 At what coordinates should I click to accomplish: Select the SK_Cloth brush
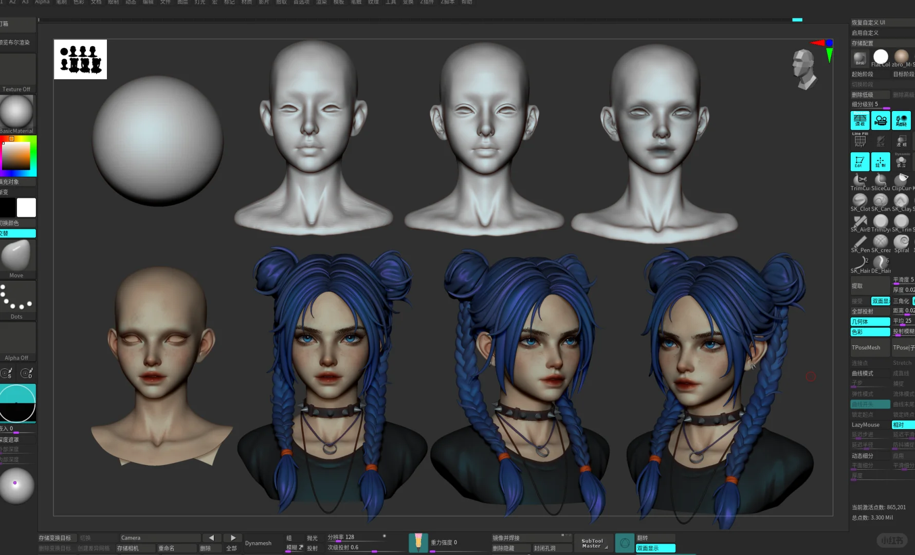860,202
